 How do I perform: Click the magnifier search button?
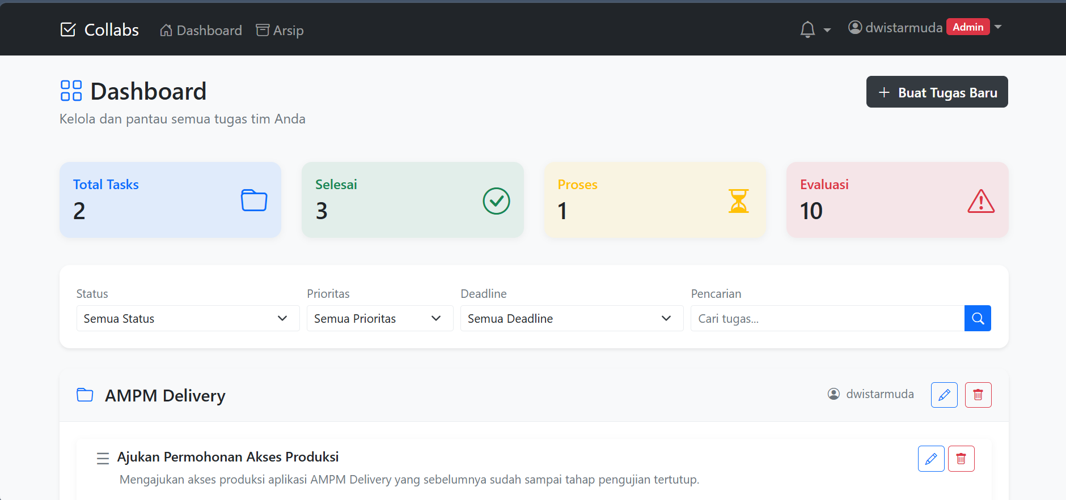point(978,318)
